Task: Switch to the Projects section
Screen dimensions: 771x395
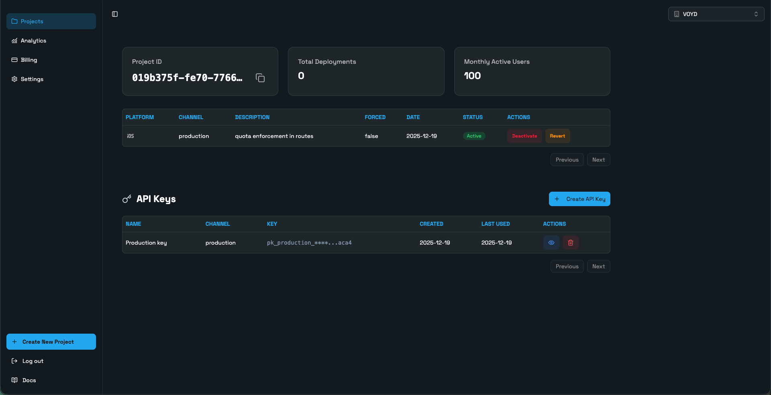Action: coord(32,21)
